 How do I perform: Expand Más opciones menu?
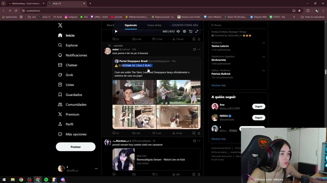point(72,134)
